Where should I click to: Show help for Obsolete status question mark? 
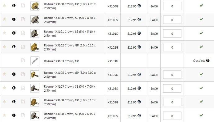[x=208, y=60]
